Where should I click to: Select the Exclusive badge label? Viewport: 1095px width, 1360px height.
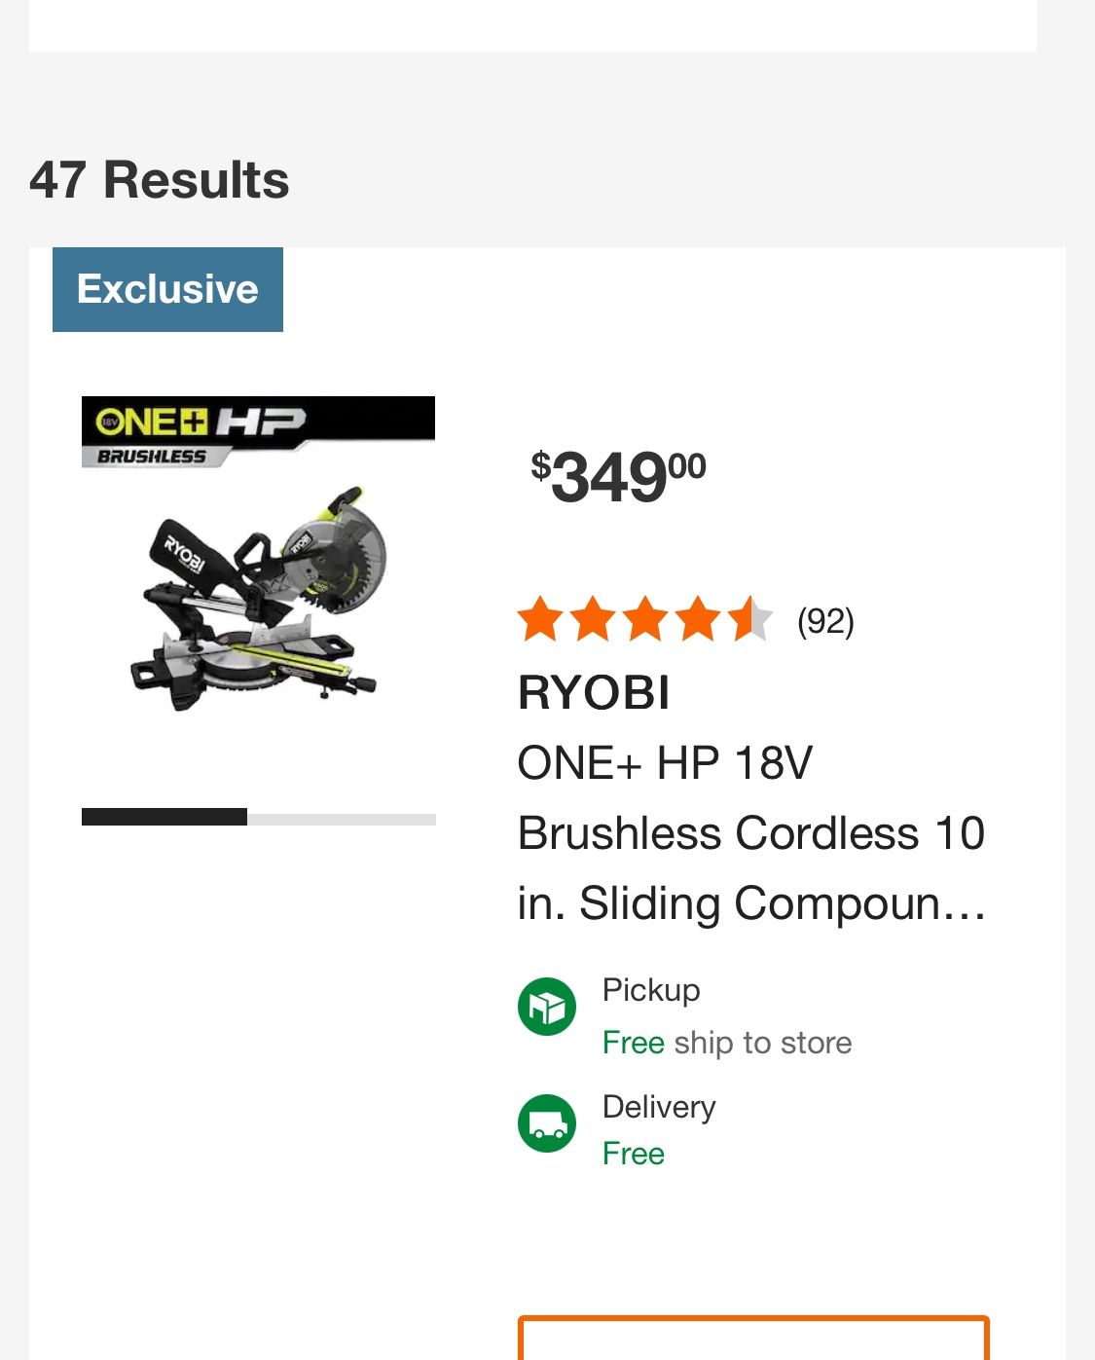pyautogui.click(x=167, y=289)
